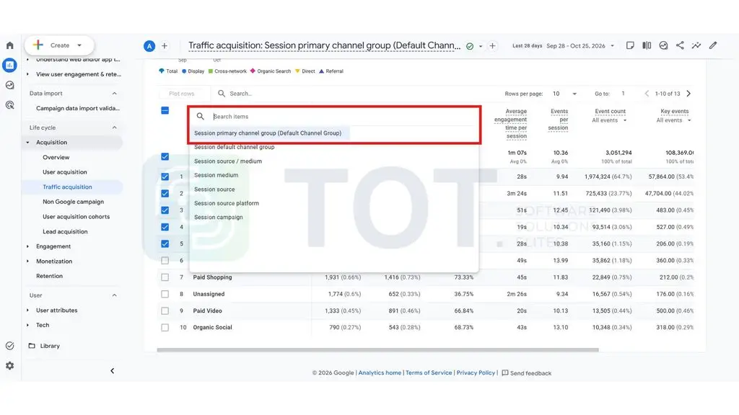
Task: Customize report with pencil icon
Action: click(713, 45)
